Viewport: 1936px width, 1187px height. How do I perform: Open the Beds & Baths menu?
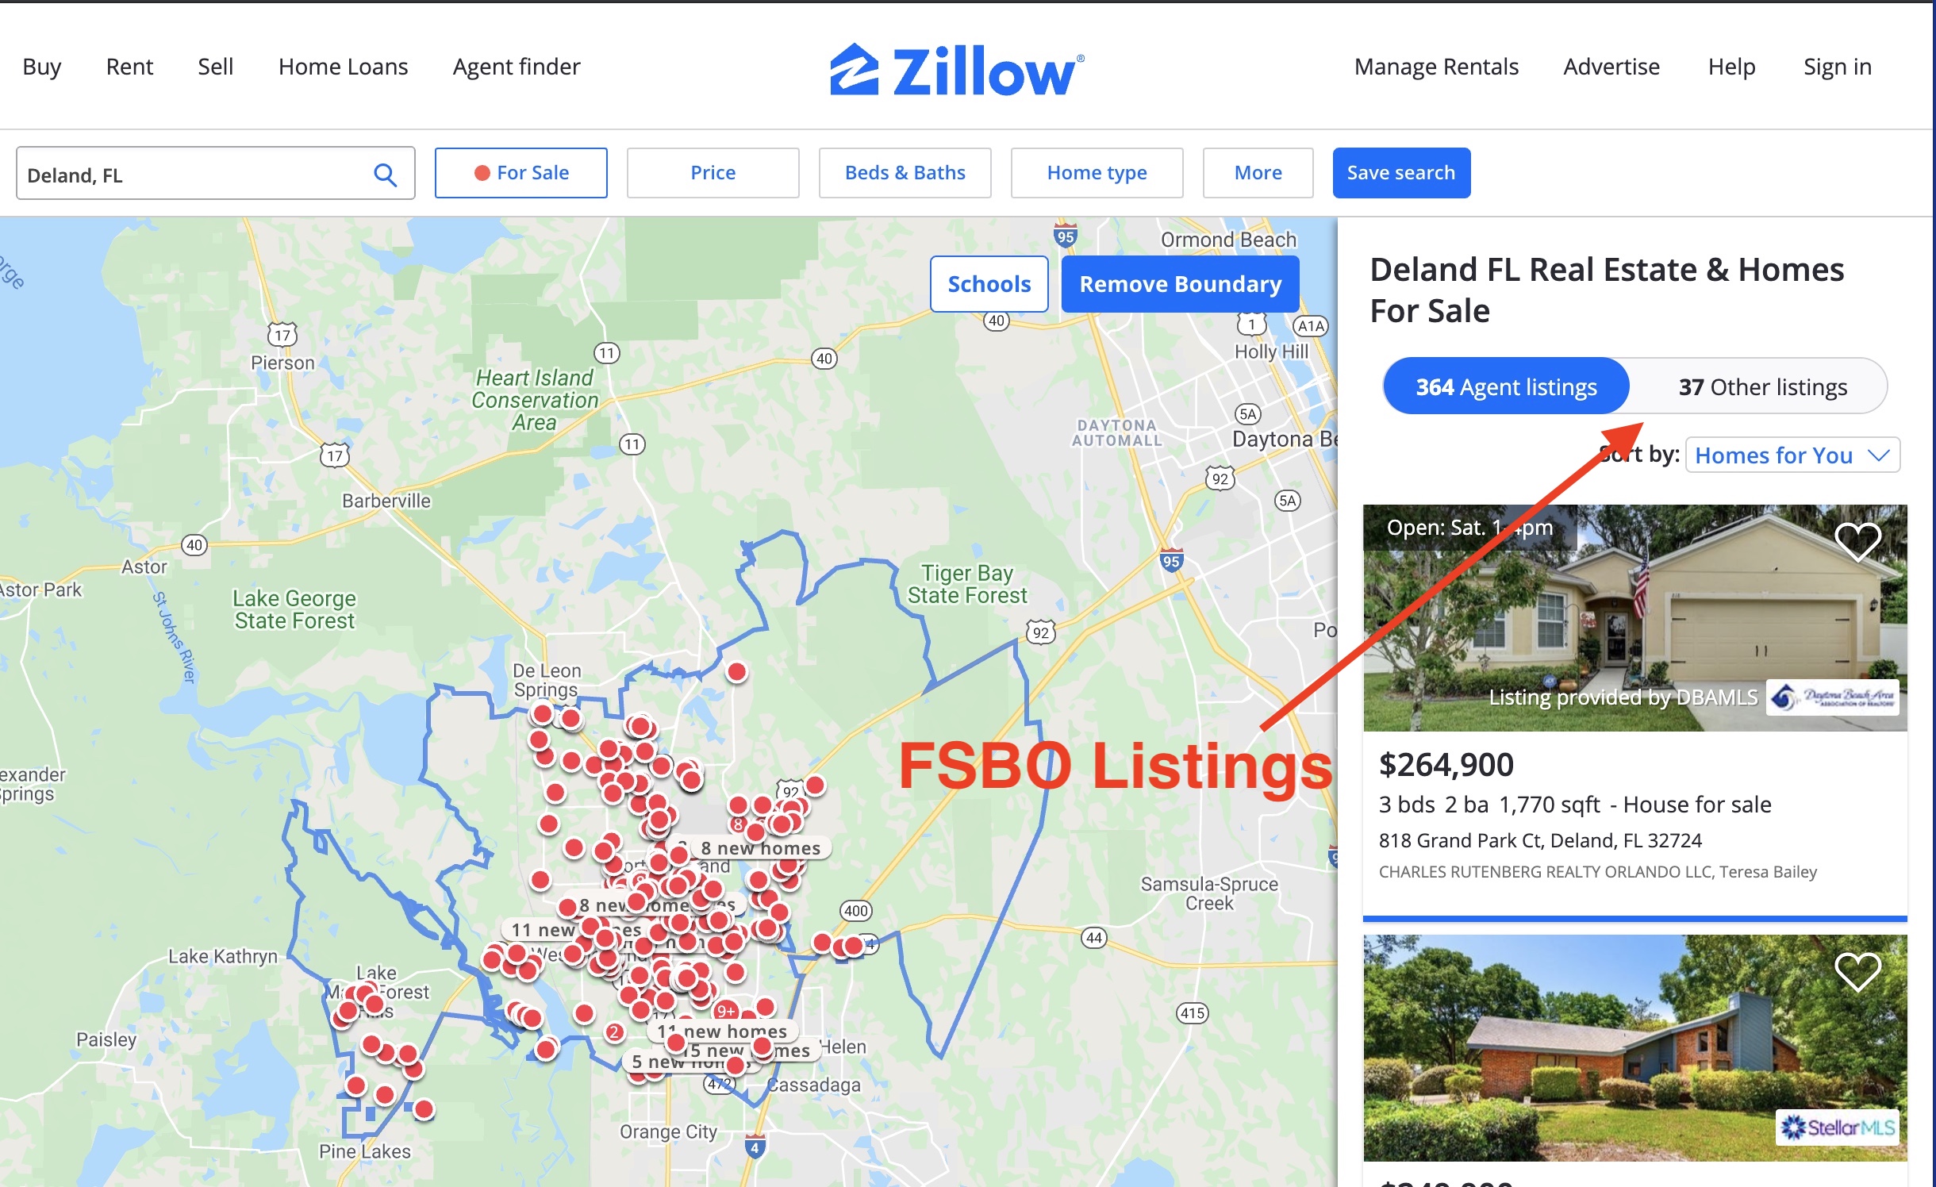click(905, 173)
